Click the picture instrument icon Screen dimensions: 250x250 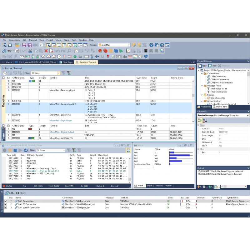pyautogui.click(x=135, y=57)
